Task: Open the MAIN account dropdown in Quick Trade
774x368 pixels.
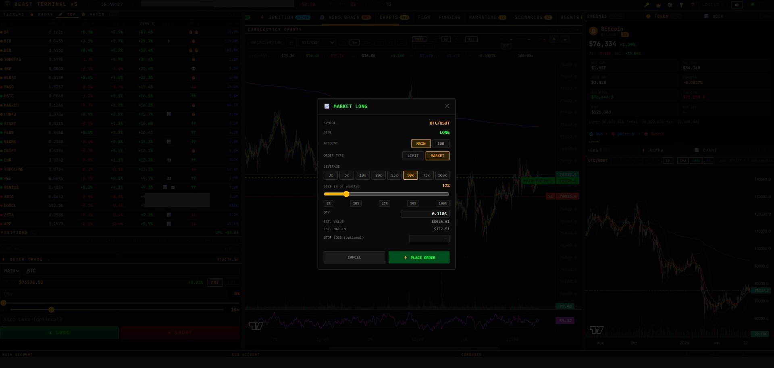Action: pos(12,270)
